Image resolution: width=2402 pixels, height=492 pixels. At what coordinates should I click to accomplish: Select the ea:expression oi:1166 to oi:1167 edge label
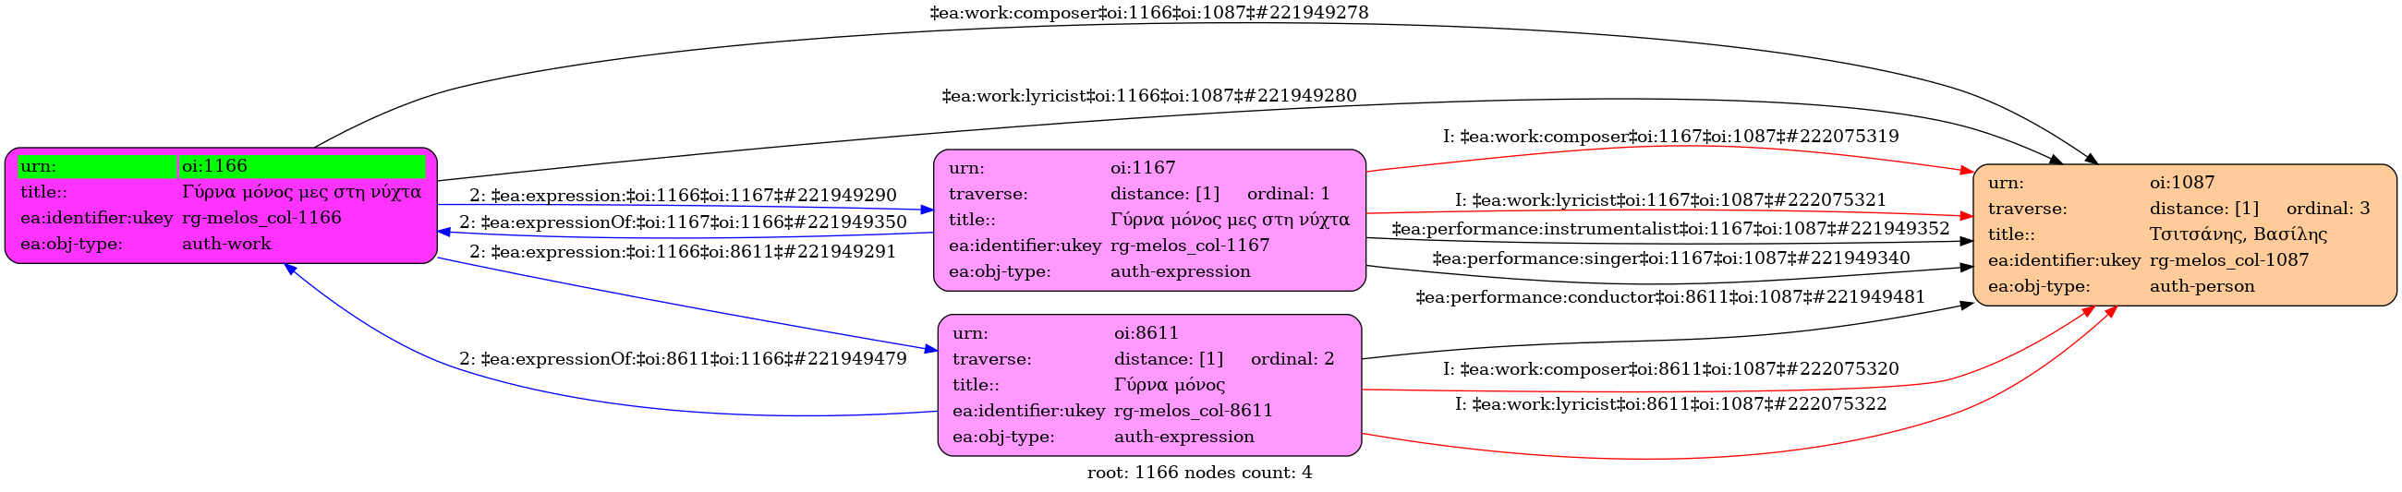(683, 196)
